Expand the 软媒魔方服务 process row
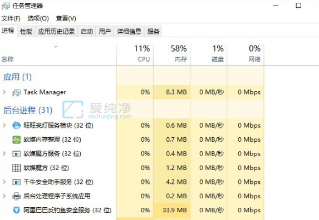 (4, 154)
